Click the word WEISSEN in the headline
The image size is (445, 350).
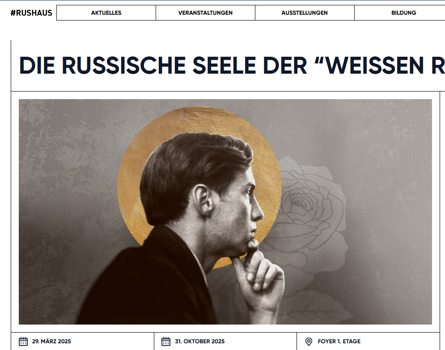[x=375, y=66]
